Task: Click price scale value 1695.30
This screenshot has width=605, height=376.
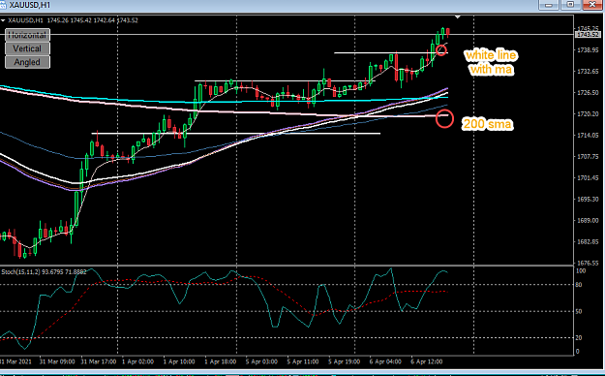Action: [x=587, y=199]
